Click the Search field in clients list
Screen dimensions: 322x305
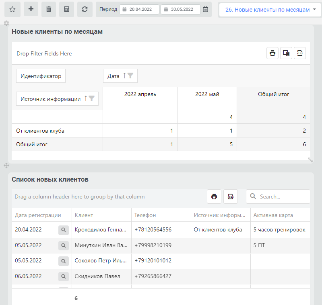pyautogui.click(x=278, y=197)
